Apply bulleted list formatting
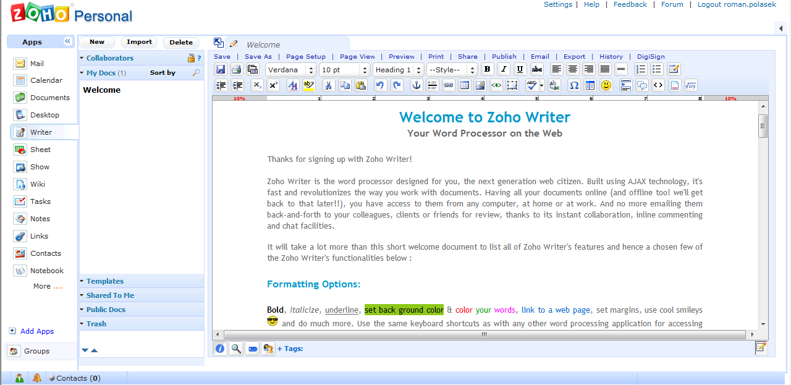 tap(657, 69)
